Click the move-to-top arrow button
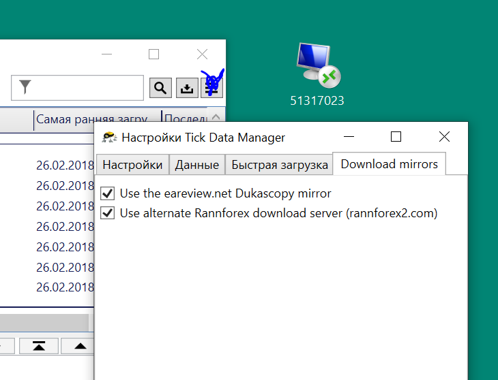Image resolution: width=498 pixels, height=380 pixels. click(39, 346)
